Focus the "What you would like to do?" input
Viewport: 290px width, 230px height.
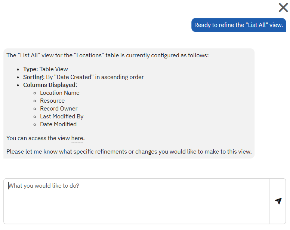(x=136, y=201)
